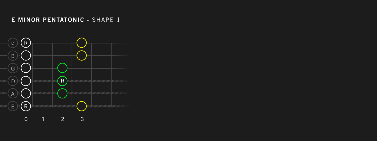
Task: Click the open white note on A string
Action: [26, 93]
